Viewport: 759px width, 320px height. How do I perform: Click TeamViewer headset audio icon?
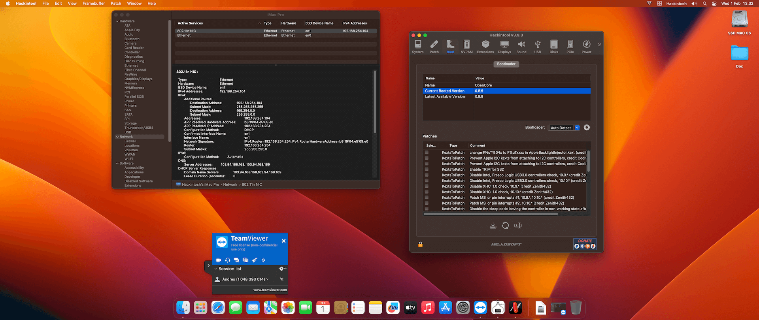[228, 260]
